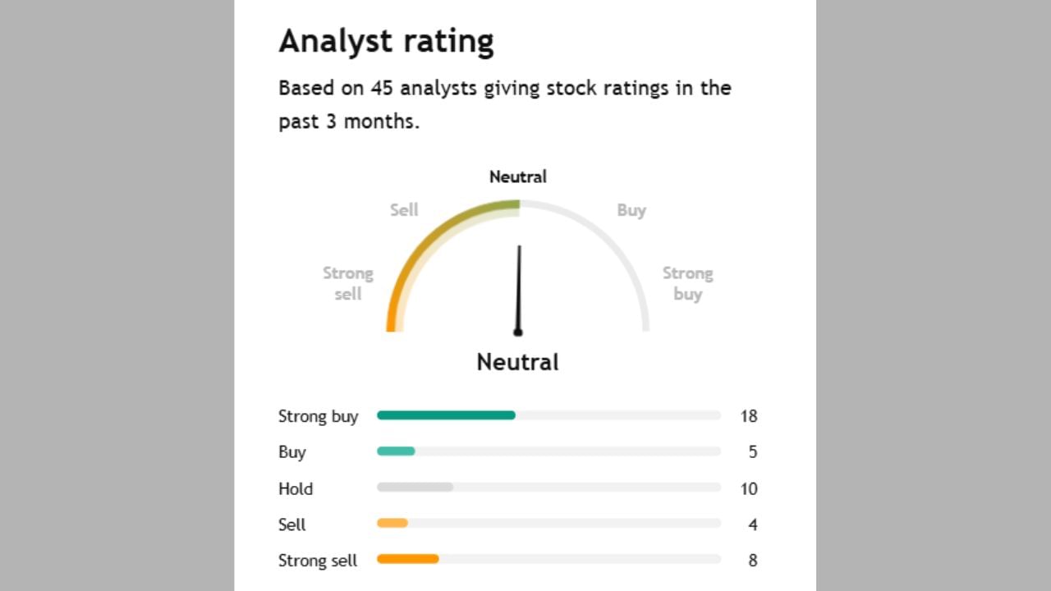Click the dark green Strong buy bar

[x=446, y=415]
